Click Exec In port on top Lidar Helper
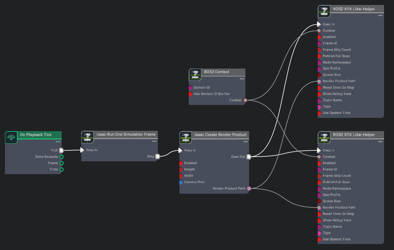Screen dimensions: 394x250 319,25
